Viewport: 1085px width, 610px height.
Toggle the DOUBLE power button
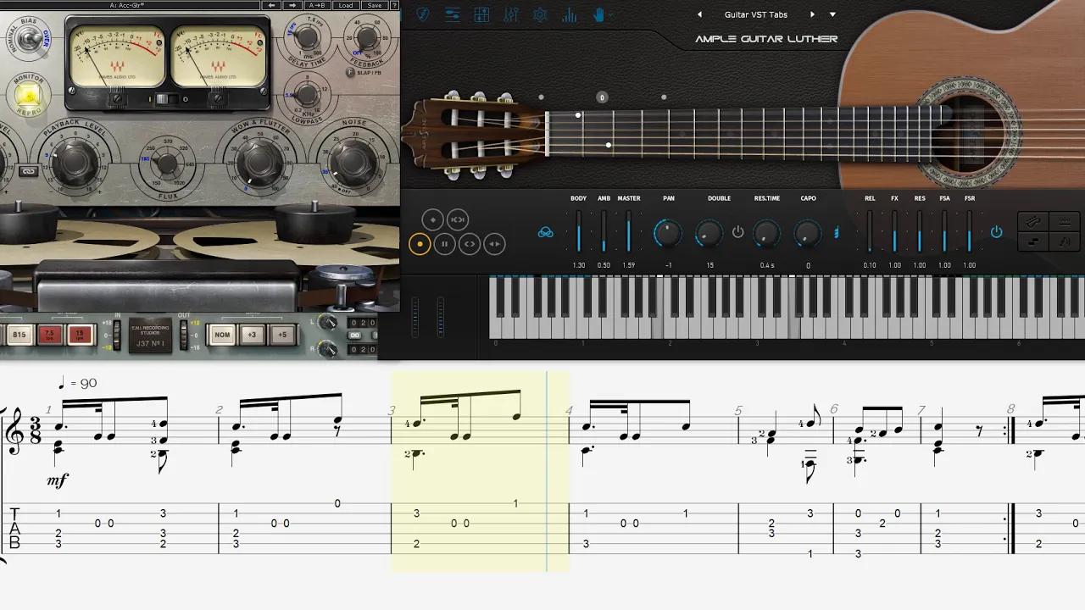737,231
